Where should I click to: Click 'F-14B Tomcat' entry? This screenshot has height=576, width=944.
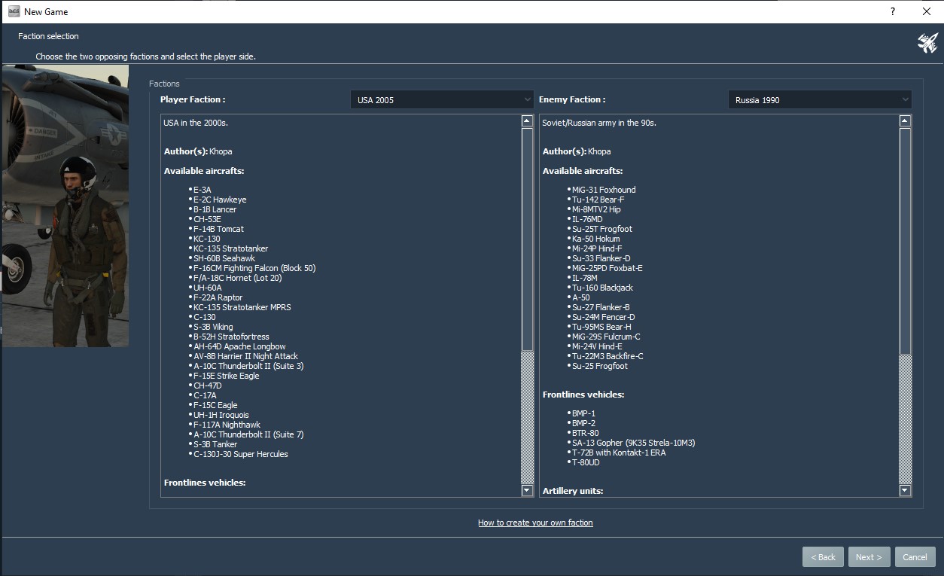click(x=218, y=229)
